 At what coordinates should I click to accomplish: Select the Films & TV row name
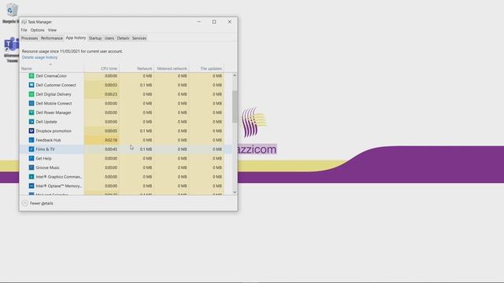pos(46,149)
